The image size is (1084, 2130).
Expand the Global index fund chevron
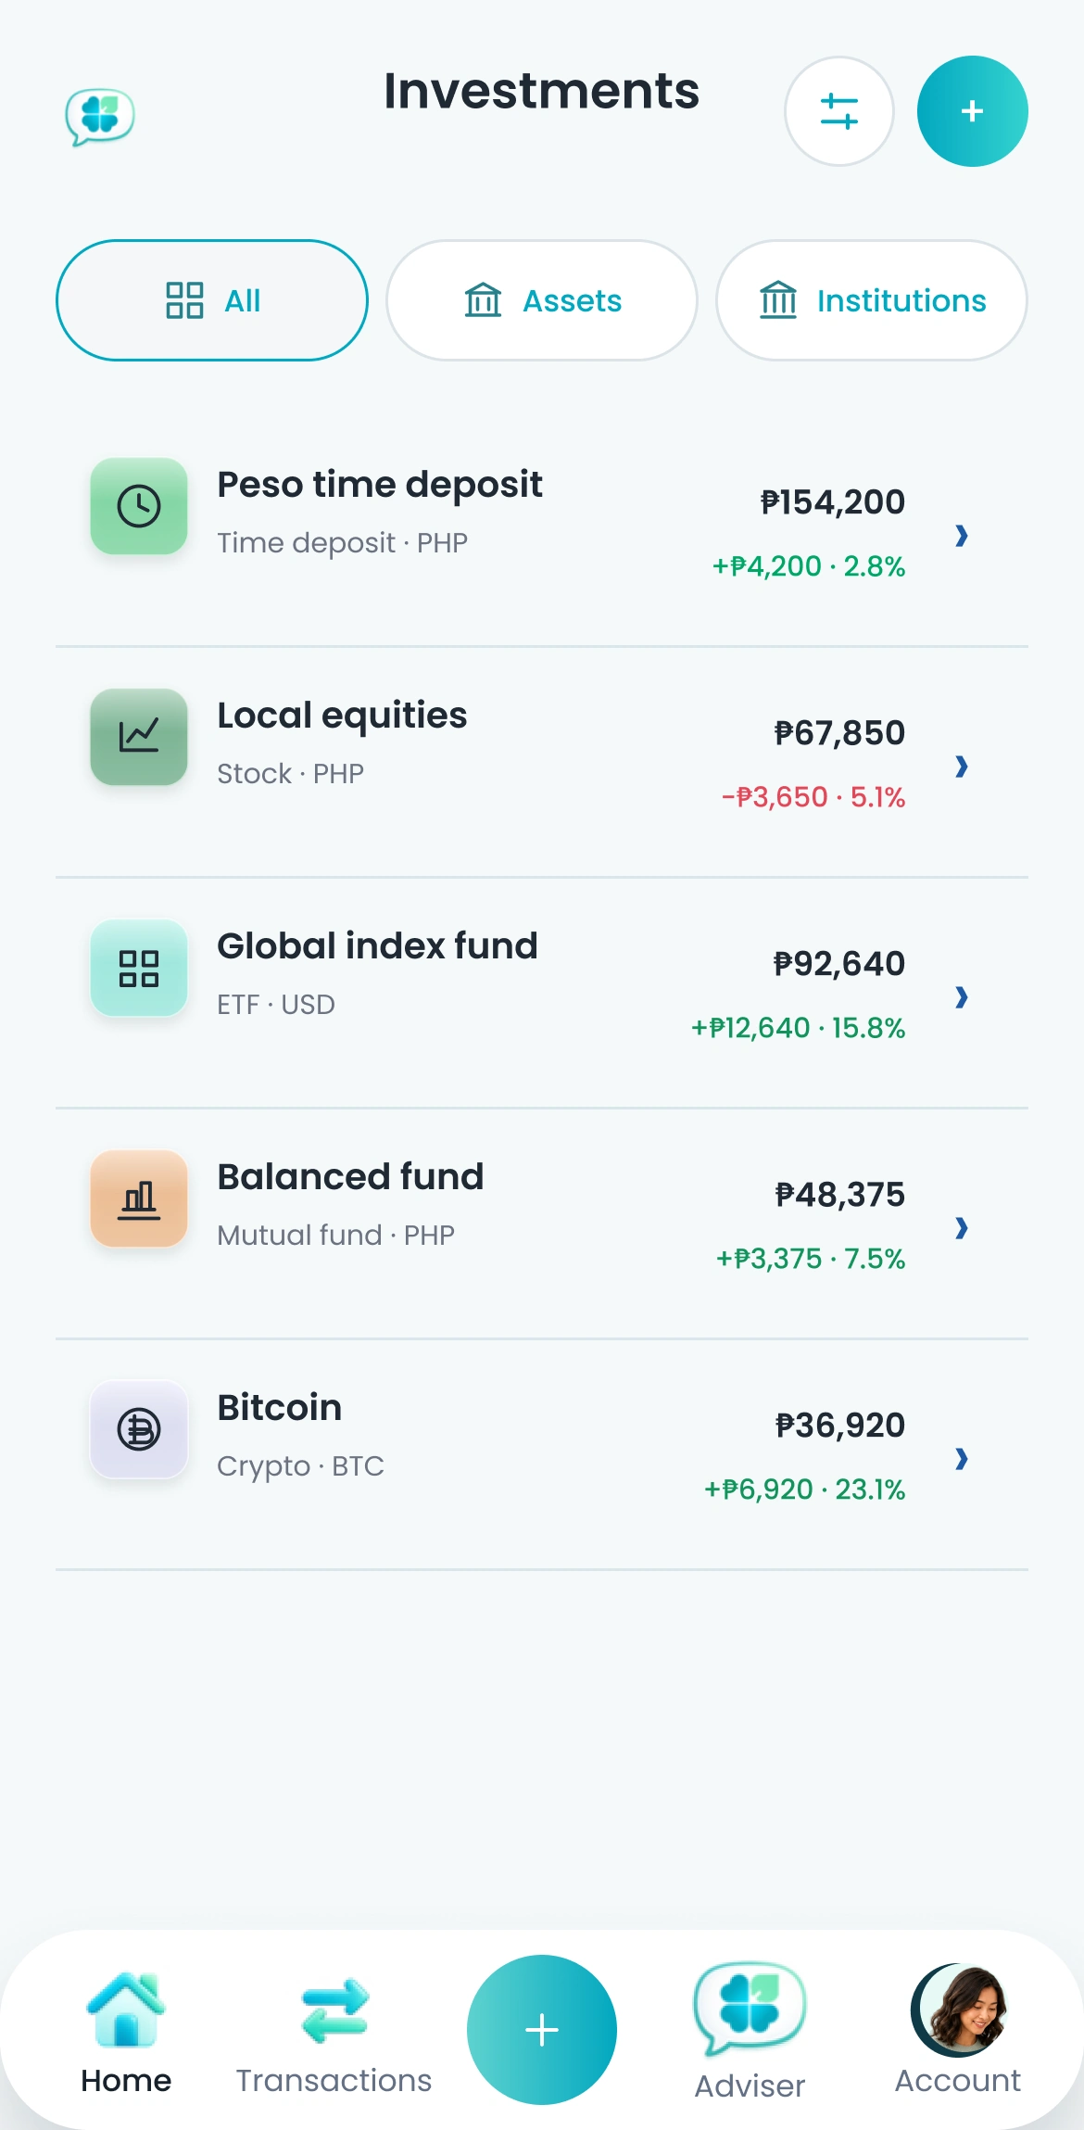[962, 996]
